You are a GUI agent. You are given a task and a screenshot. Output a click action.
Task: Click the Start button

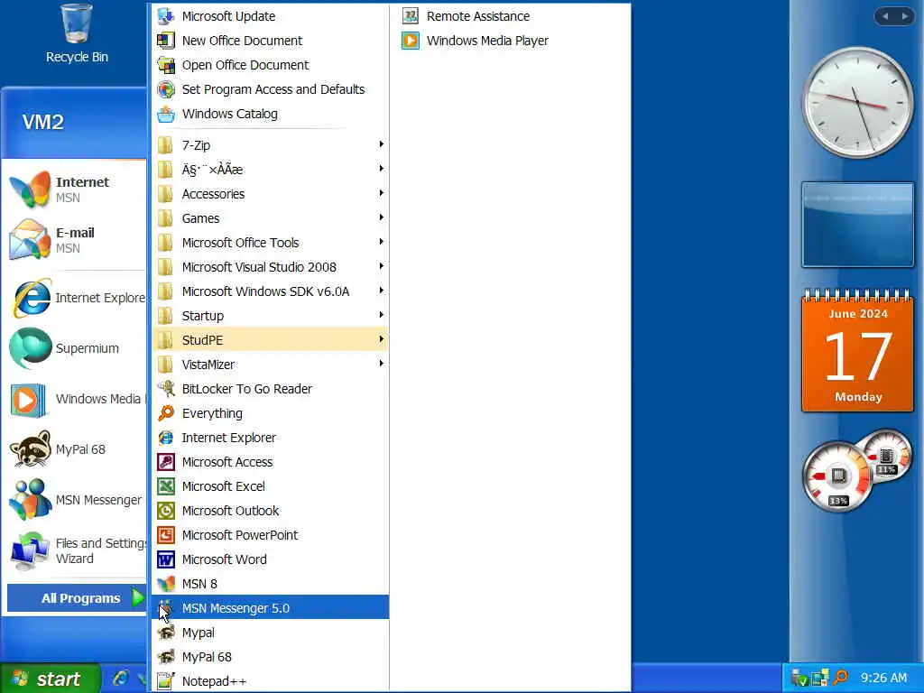click(50, 679)
